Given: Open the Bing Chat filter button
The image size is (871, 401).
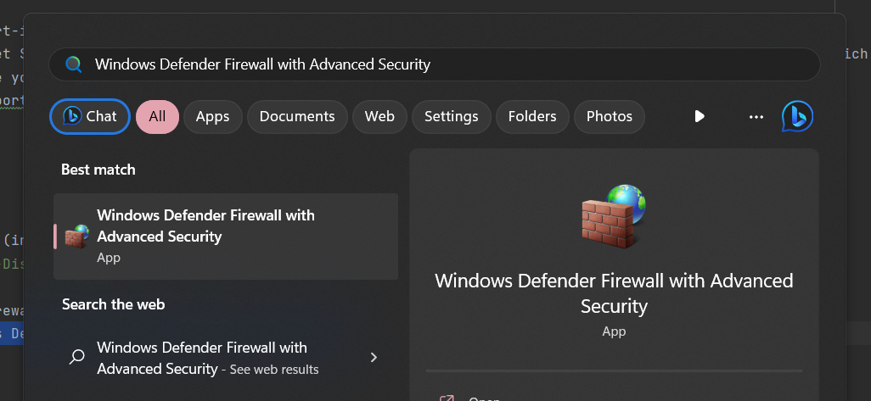Looking at the screenshot, I should [90, 117].
